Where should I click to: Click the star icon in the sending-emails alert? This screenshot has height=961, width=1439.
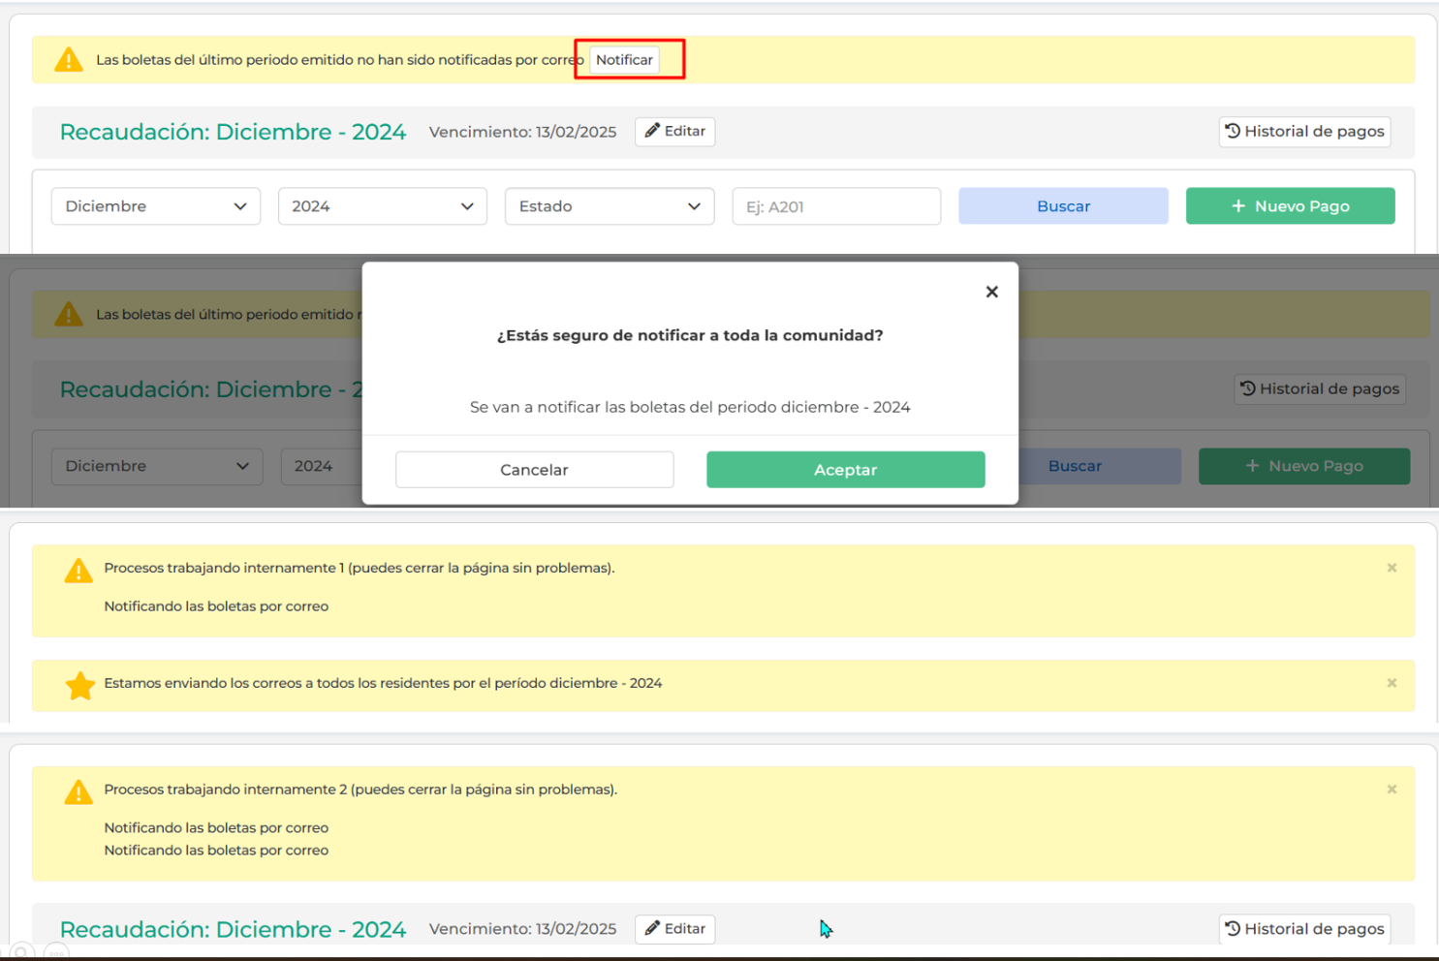(x=79, y=686)
